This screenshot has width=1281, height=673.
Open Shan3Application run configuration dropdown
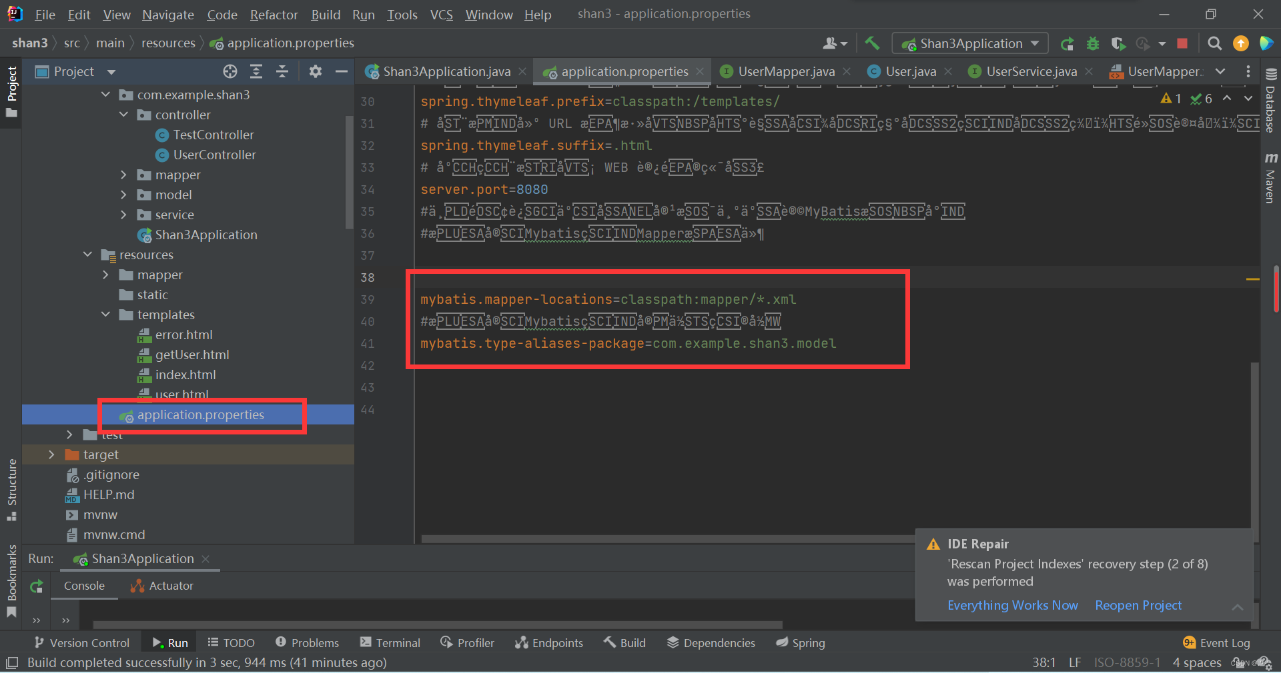coord(971,43)
